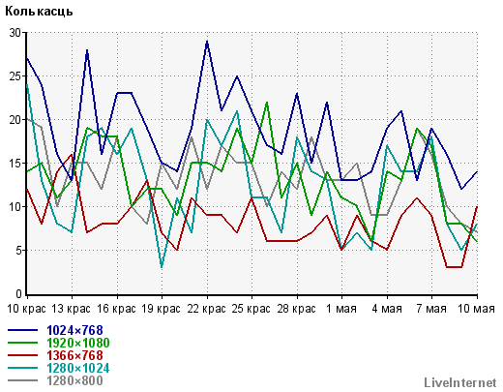
Task: Click the 1366×768 legend label
Action: 74,355
